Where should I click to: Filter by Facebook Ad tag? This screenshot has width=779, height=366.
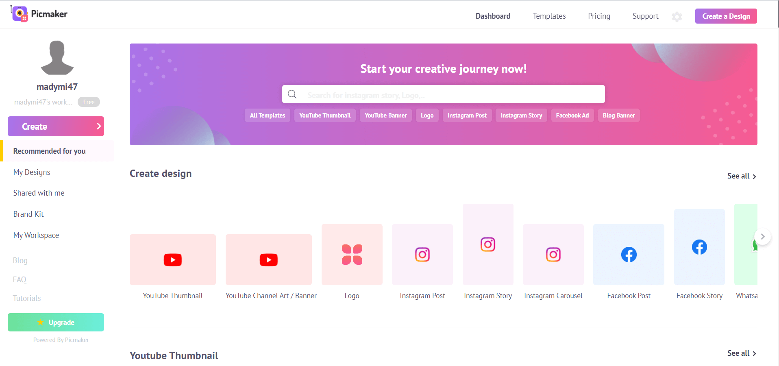[572, 115]
